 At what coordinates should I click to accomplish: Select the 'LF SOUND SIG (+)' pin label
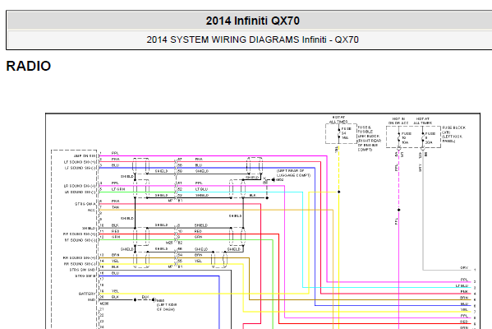80,162
